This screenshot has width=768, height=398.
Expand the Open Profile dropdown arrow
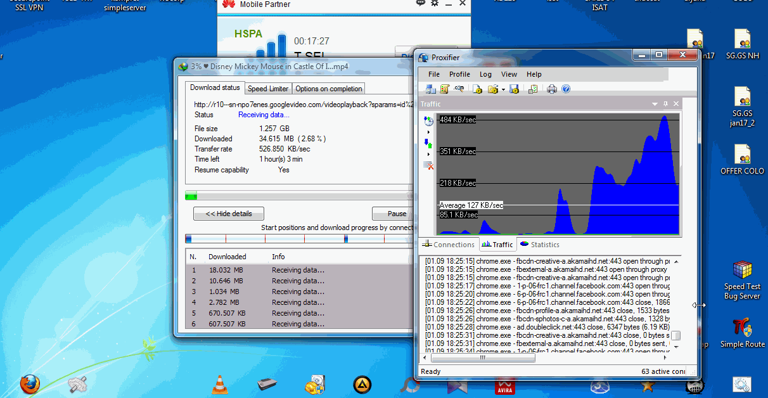coord(503,89)
